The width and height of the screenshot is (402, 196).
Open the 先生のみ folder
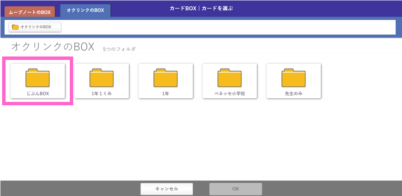294,81
